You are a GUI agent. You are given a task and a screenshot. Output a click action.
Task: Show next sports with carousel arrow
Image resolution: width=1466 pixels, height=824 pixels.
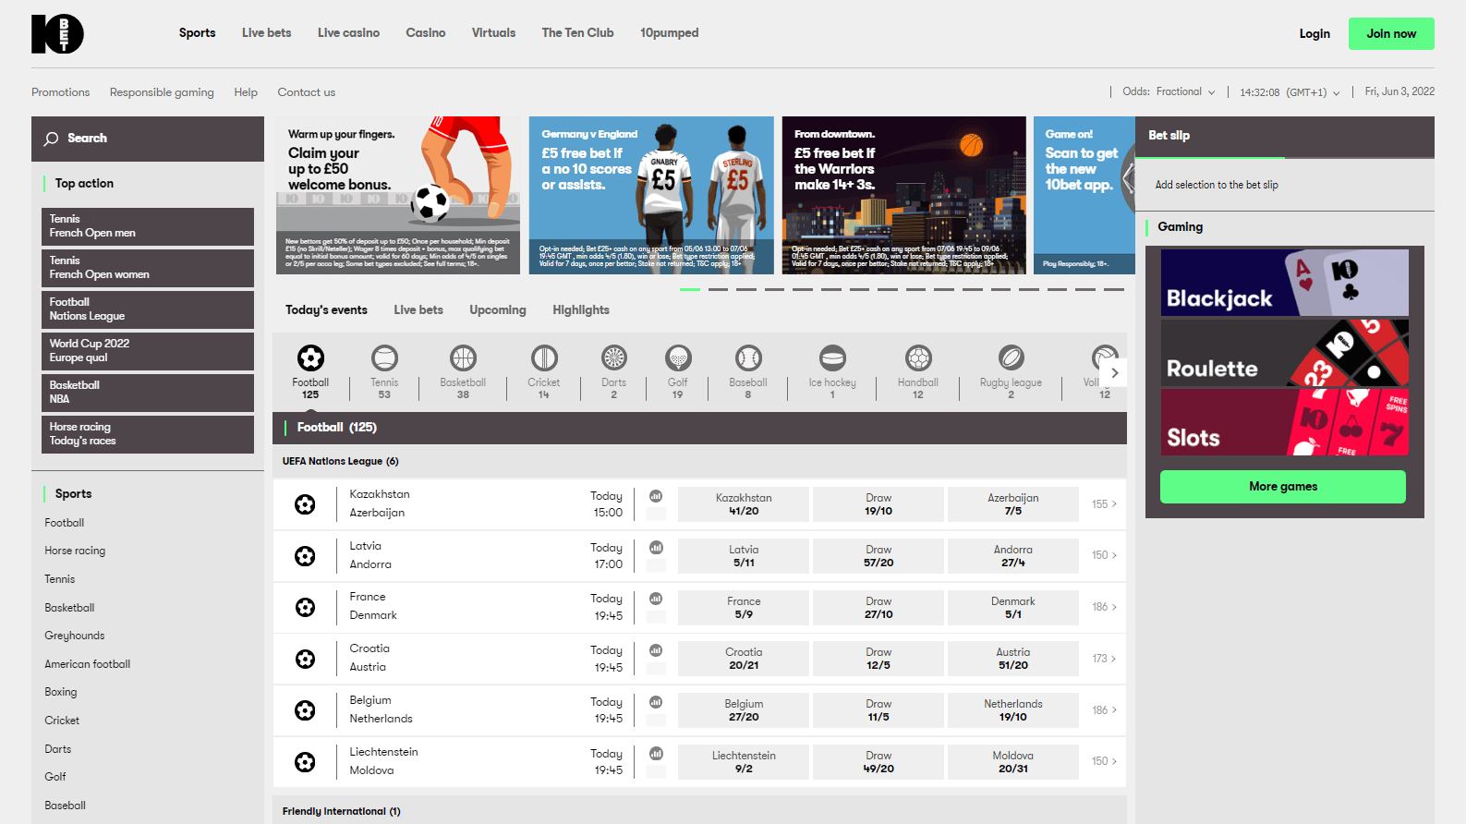coord(1115,373)
